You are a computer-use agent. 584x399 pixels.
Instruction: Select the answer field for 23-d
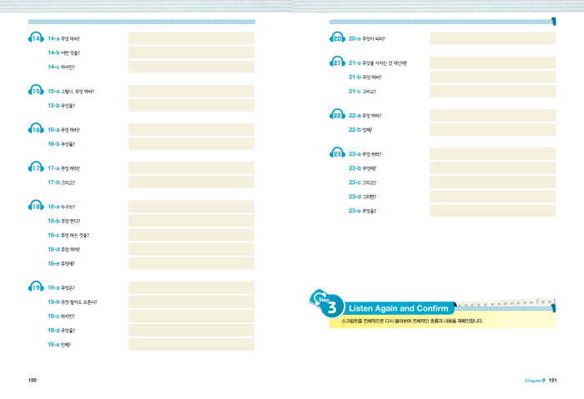[492, 197]
